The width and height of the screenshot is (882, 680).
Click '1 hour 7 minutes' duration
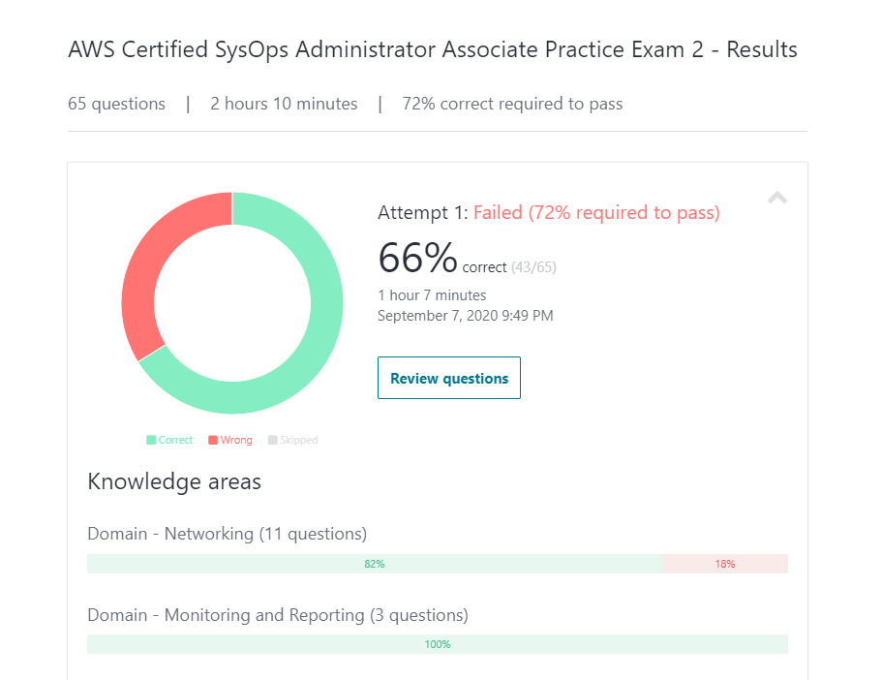[432, 295]
